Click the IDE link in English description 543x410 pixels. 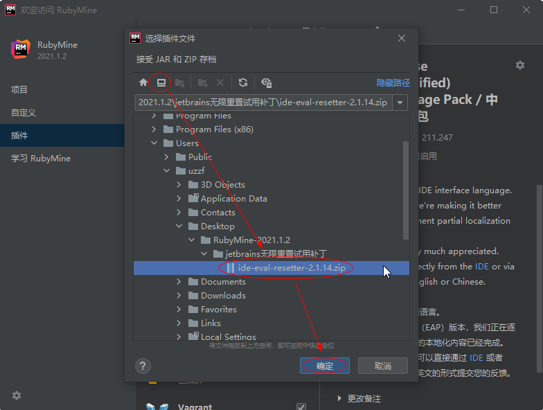[x=482, y=266]
